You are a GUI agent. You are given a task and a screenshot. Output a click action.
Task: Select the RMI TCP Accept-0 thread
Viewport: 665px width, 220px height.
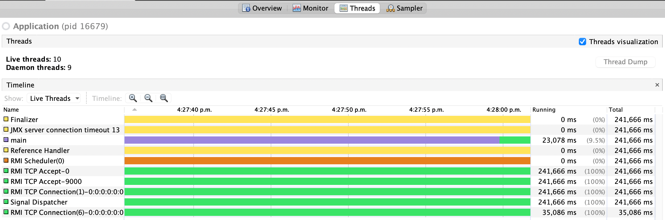point(328,171)
